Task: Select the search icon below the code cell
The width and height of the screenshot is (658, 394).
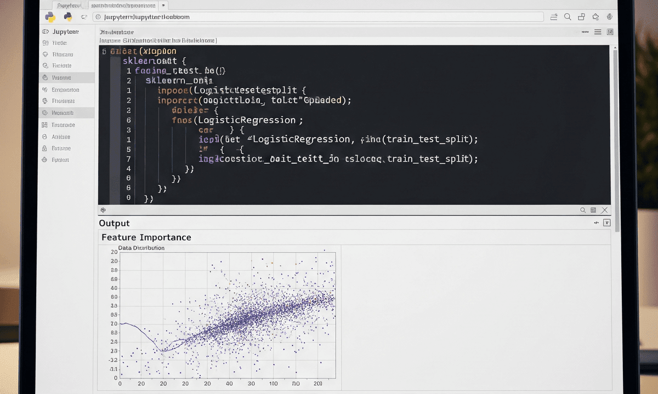Action: click(x=583, y=210)
